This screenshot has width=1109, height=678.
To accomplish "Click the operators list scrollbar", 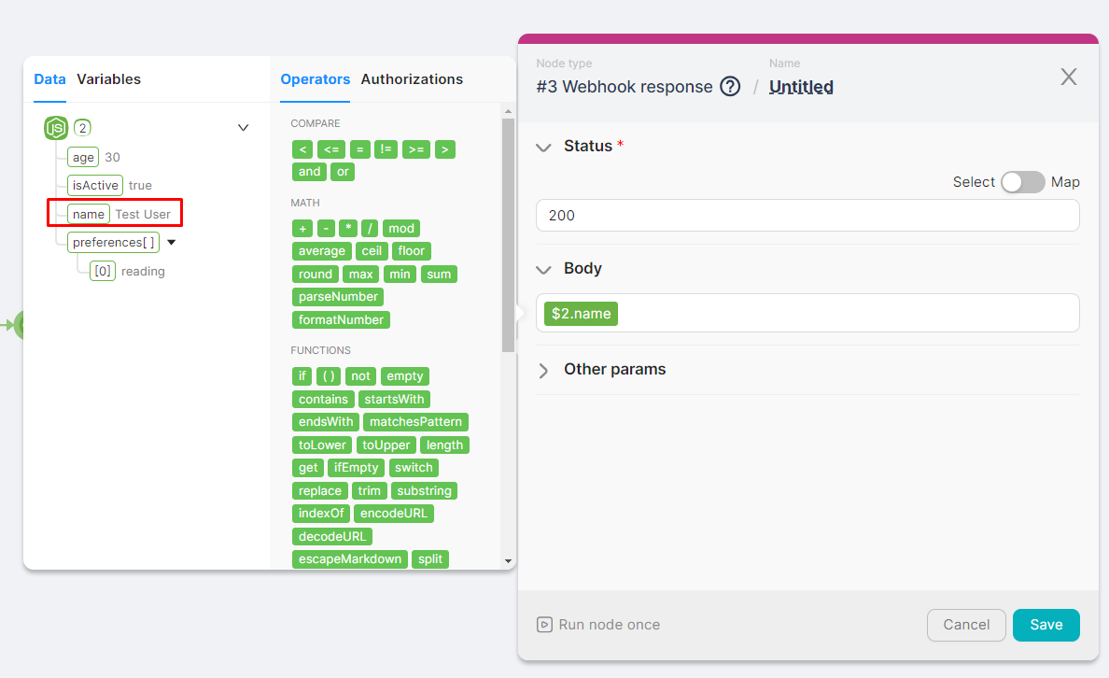I will pos(508,233).
